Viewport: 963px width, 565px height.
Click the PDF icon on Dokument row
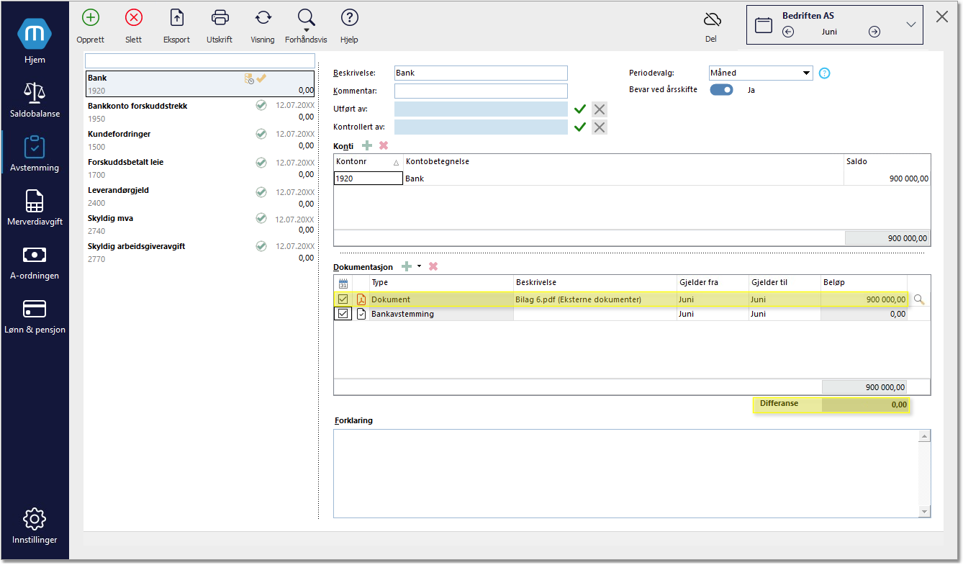pyautogui.click(x=361, y=299)
